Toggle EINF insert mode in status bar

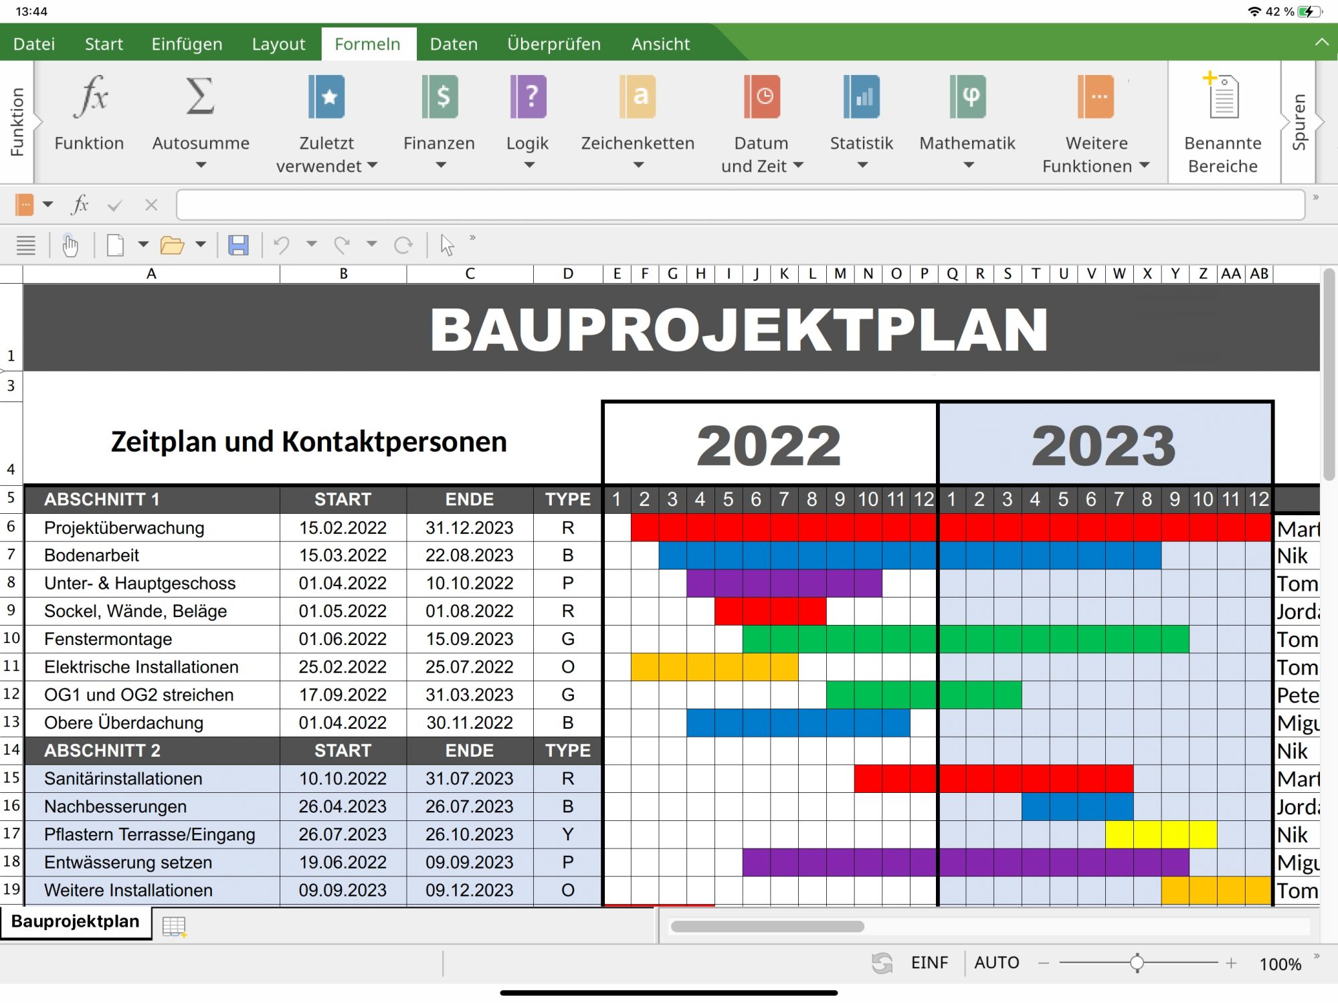pos(929,963)
